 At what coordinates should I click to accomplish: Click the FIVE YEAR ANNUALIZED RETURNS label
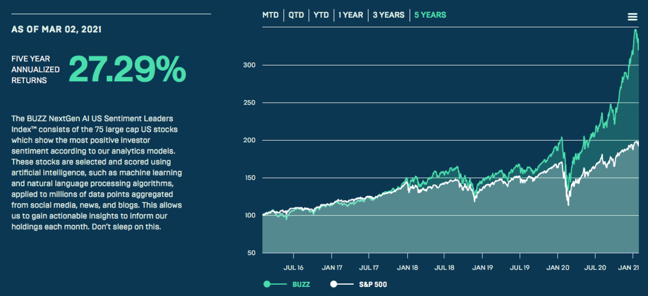tap(36, 69)
